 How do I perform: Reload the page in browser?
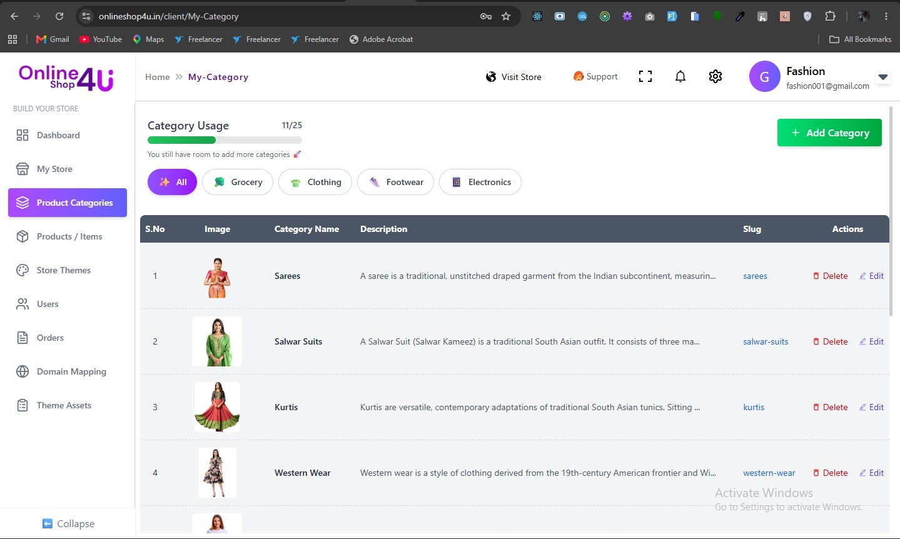click(59, 16)
